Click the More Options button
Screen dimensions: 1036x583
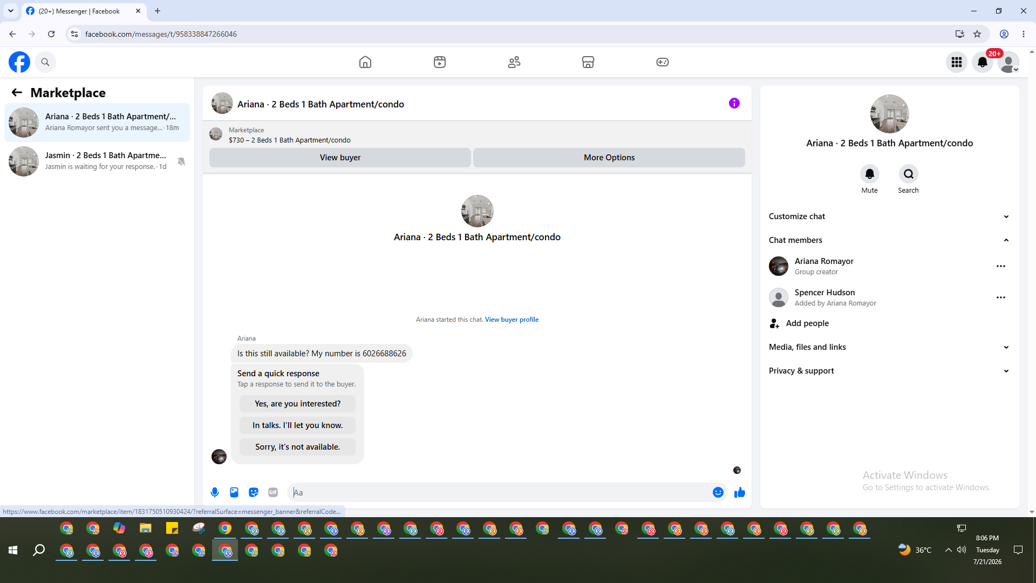click(x=609, y=158)
